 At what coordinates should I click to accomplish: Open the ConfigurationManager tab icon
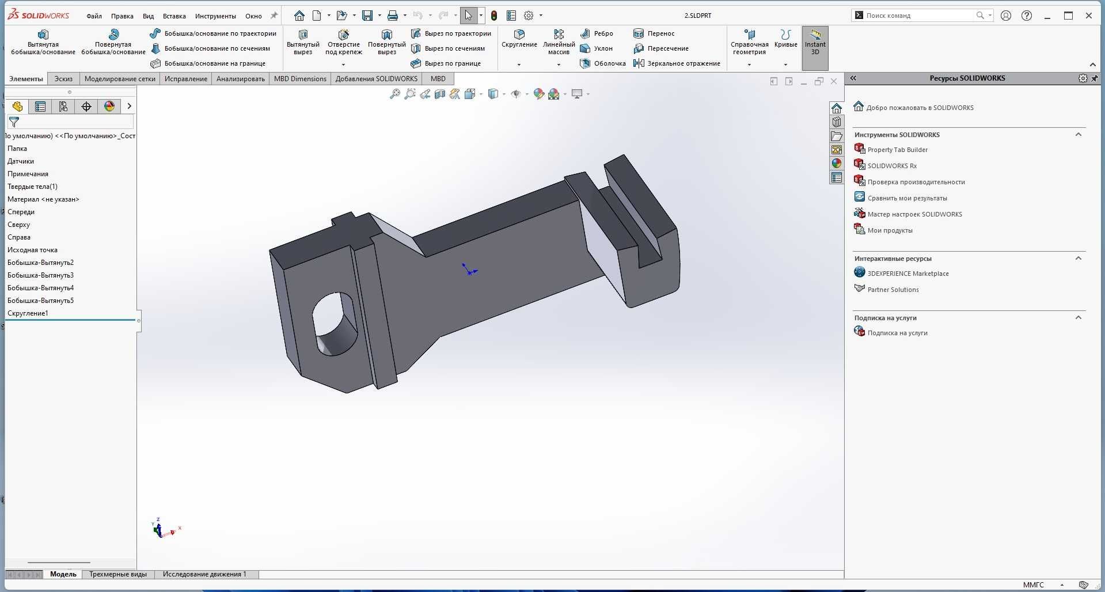click(x=63, y=106)
